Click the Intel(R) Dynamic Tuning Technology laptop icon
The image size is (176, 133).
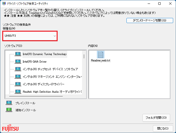point(18,54)
